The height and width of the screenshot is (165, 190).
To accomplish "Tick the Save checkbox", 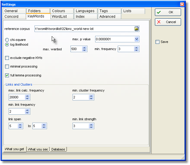I will tap(158, 42).
